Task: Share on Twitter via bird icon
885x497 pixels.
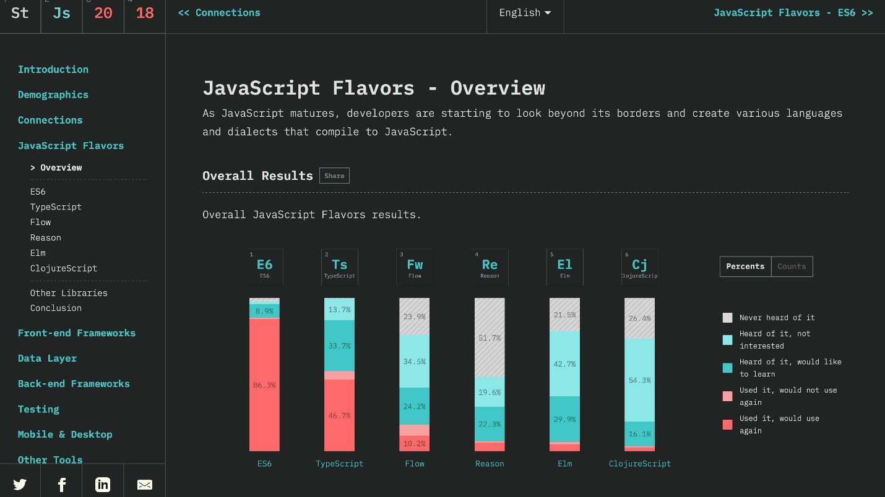Action: click(x=20, y=484)
